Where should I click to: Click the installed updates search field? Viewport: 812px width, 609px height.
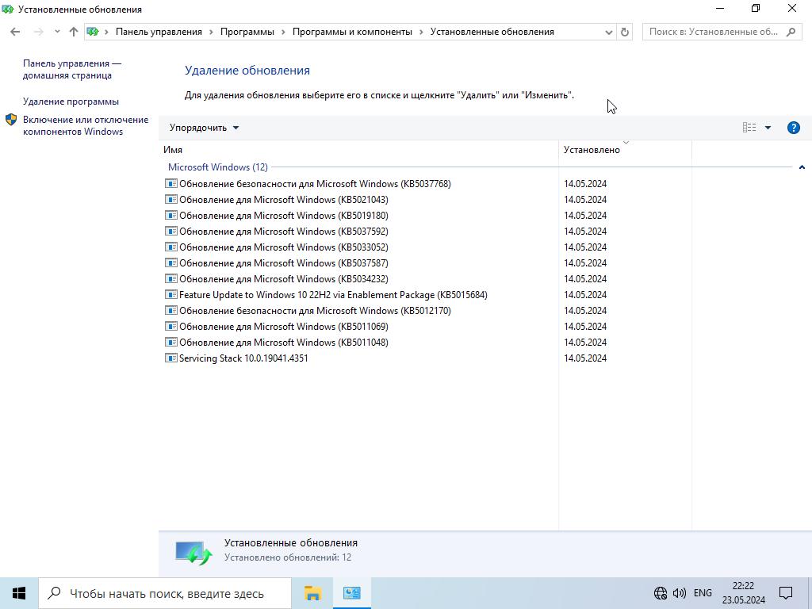[x=714, y=32]
